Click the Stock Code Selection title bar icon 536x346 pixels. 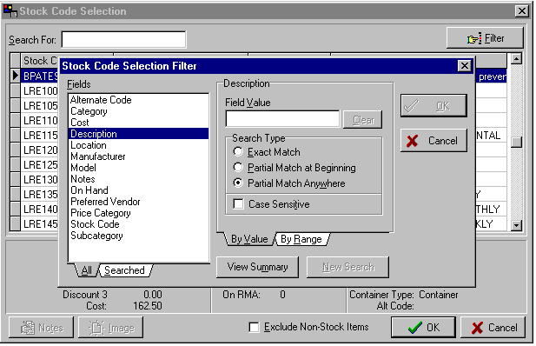10,10
